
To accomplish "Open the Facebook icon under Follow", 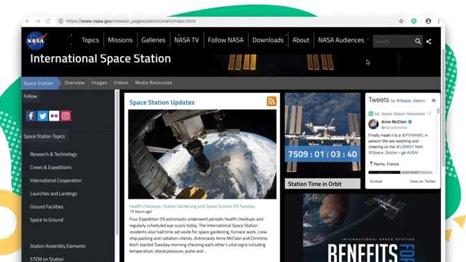I will point(31,116).
